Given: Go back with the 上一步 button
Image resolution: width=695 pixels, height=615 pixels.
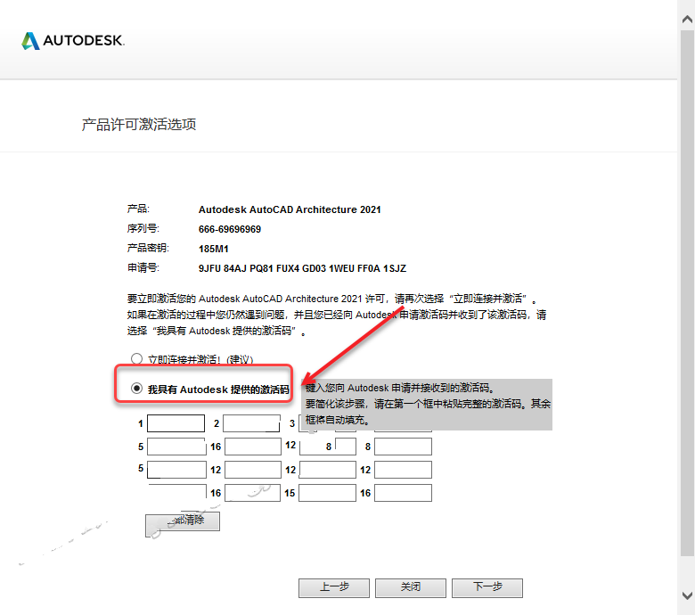Looking at the screenshot, I should click(x=334, y=587).
